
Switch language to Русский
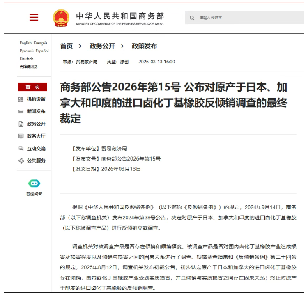tap(27, 51)
